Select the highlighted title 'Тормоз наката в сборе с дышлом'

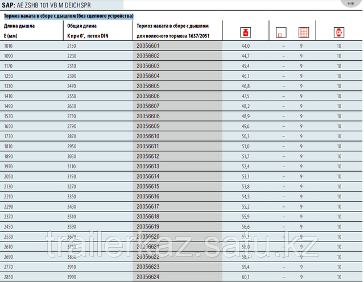[x=69, y=16]
